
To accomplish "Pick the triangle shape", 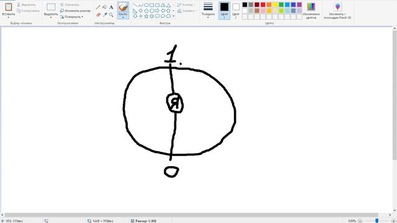I will 168,5.
